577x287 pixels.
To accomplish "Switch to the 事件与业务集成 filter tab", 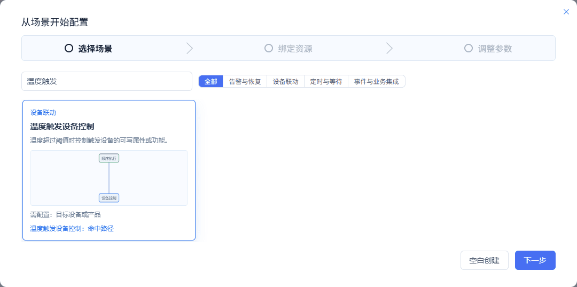I will 377,81.
